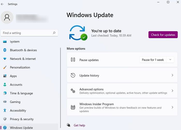Open the Windows Insider Program row
The width and height of the screenshot is (181, 130).
122,107
